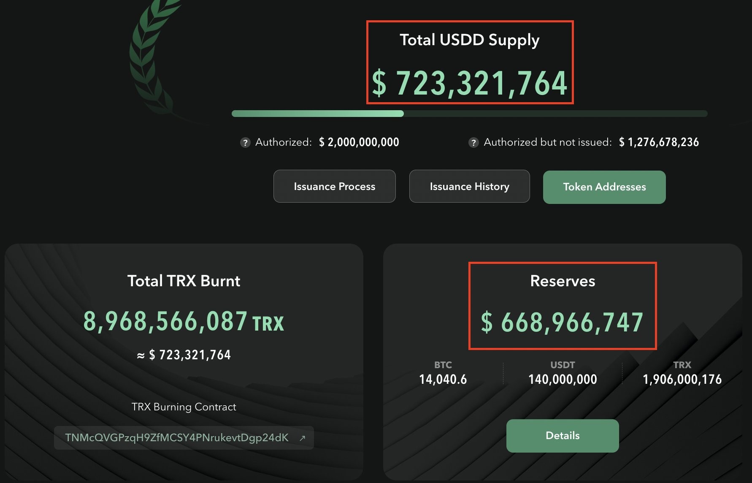Click the laurel wreath graphic
The image size is (752, 483).
[x=153, y=59]
